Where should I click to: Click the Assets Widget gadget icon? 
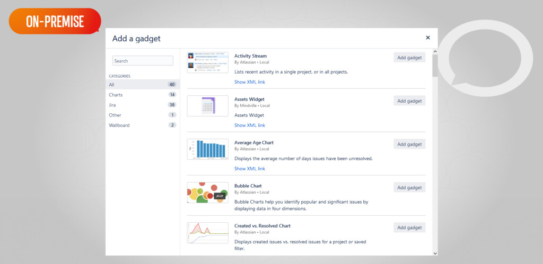(x=207, y=106)
